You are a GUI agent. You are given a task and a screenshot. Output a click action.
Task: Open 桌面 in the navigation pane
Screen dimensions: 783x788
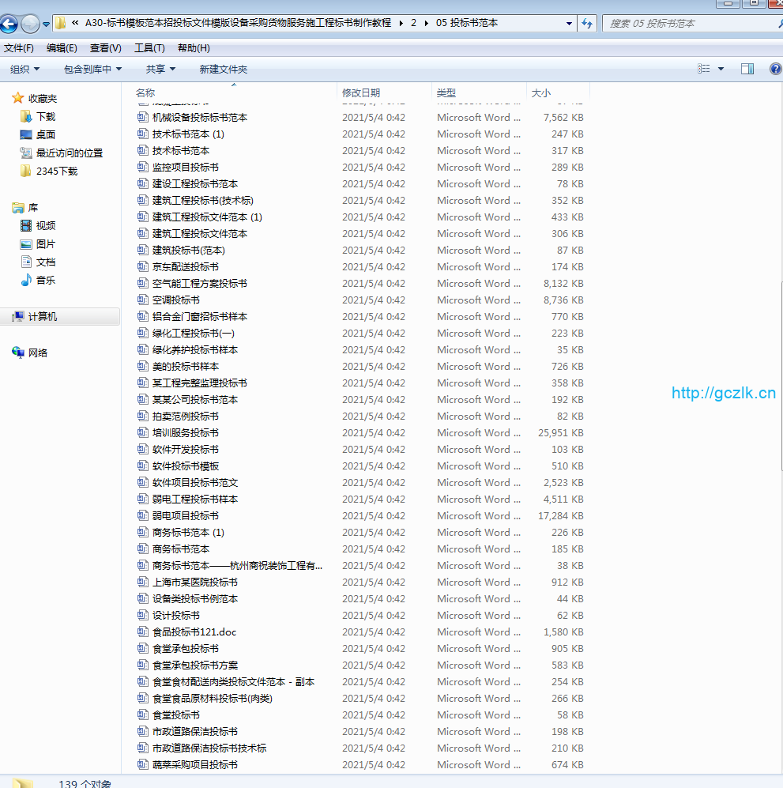(45, 134)
